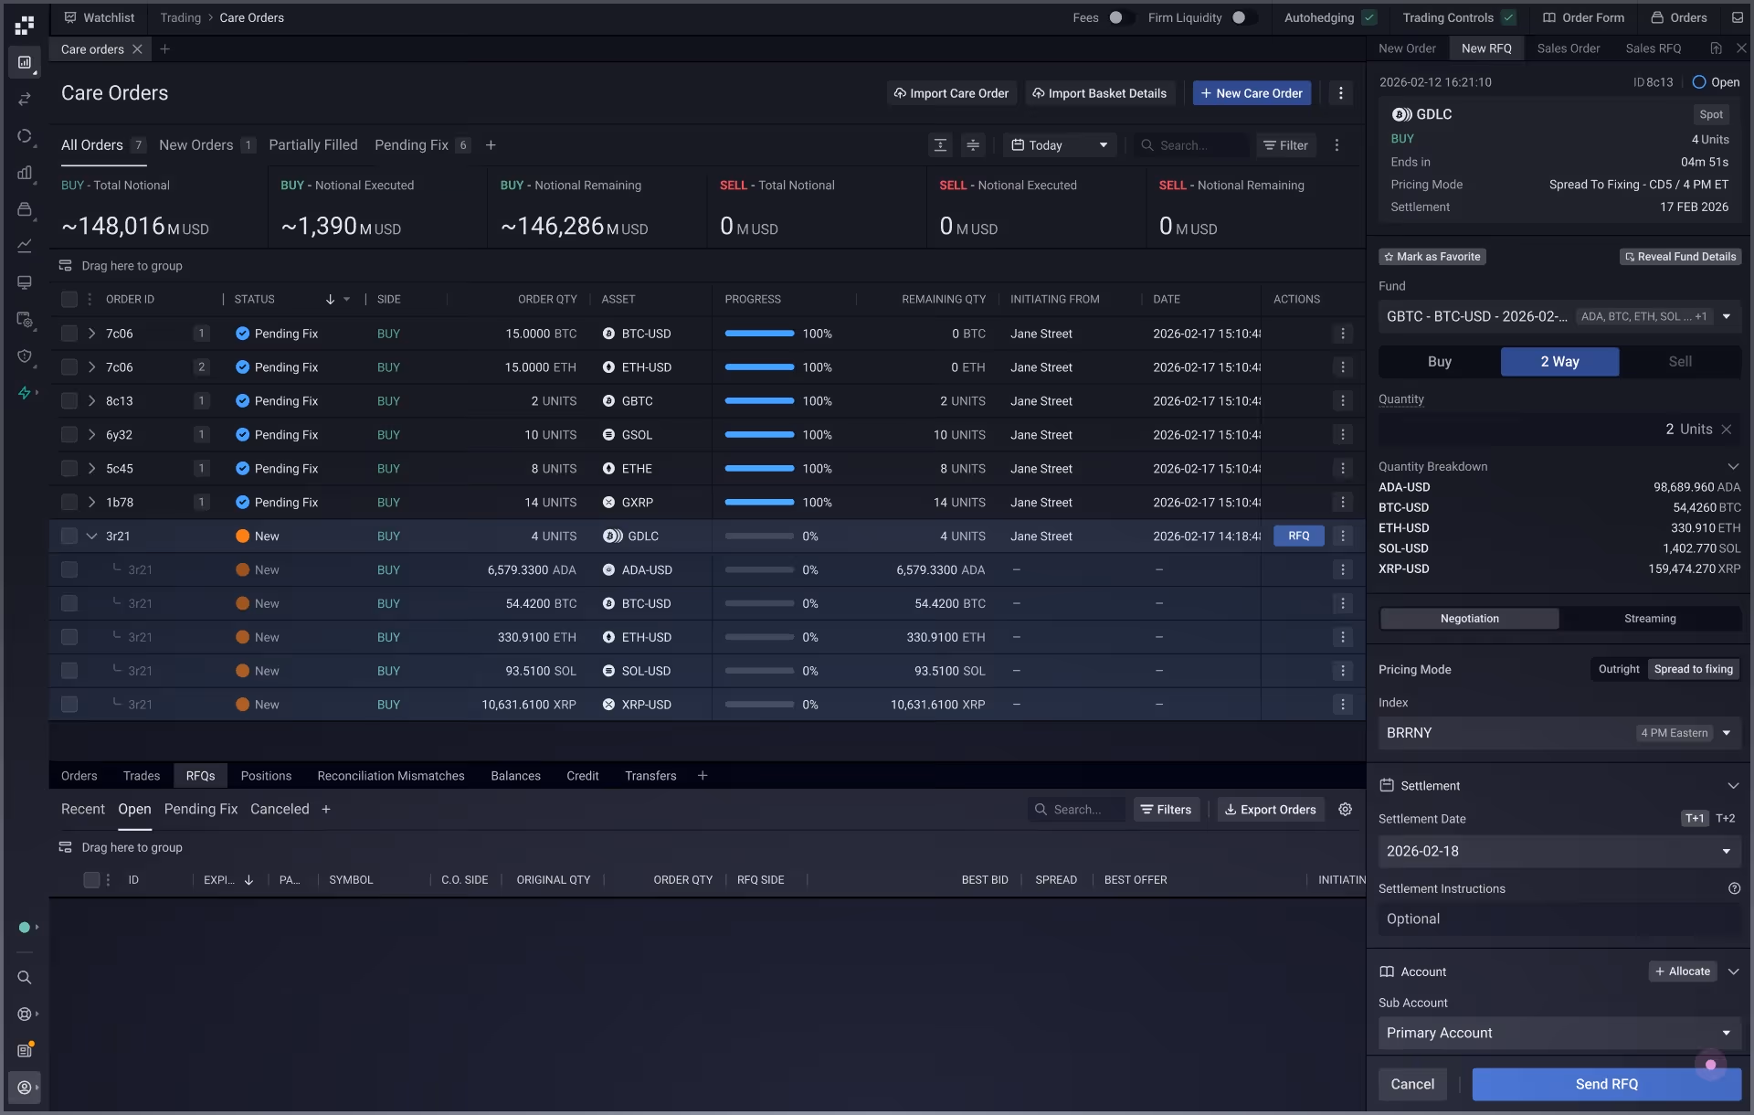Open the Today date range dropdown

tap(1060, 145)
